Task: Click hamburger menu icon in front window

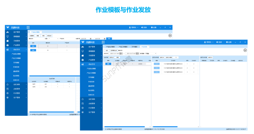Action: [x=103, y=42]
